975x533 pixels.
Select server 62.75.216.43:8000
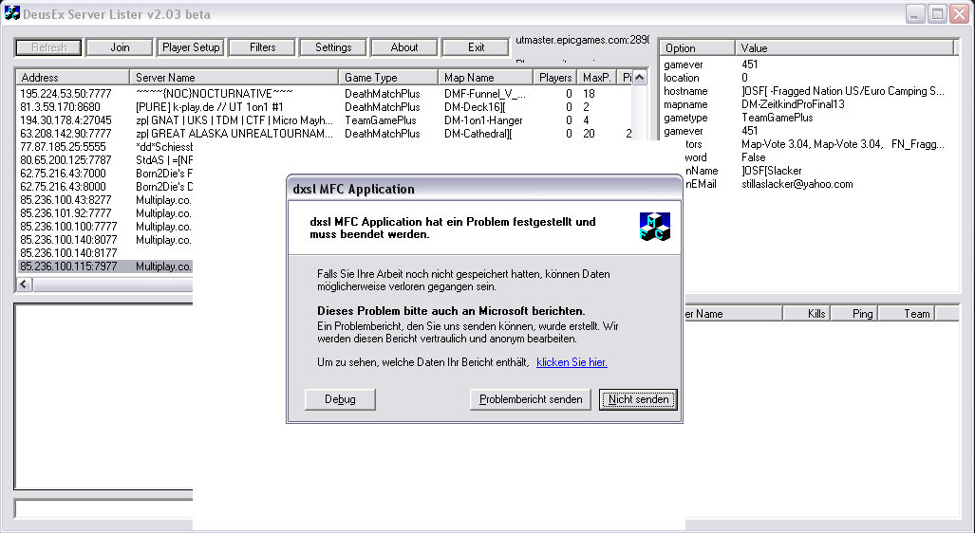click(63, 187)
